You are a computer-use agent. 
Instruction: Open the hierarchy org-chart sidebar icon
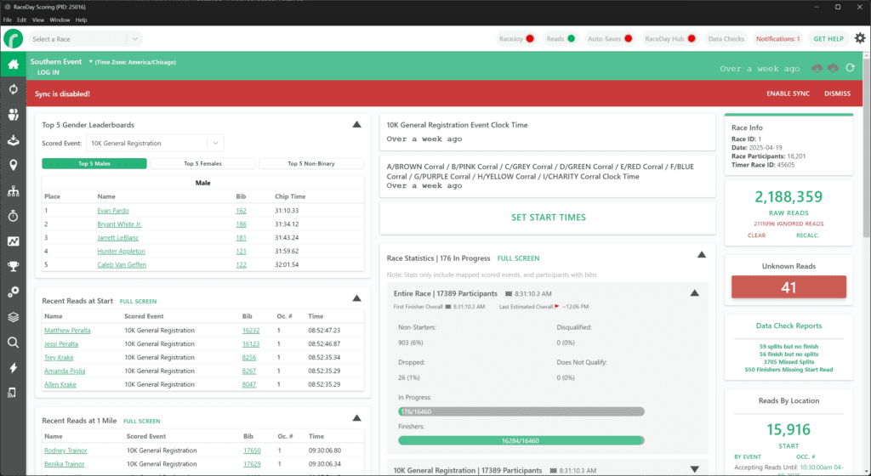click(x=13, y=191)
